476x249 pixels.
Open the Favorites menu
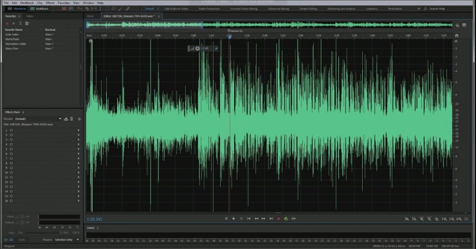pos(64,3)
